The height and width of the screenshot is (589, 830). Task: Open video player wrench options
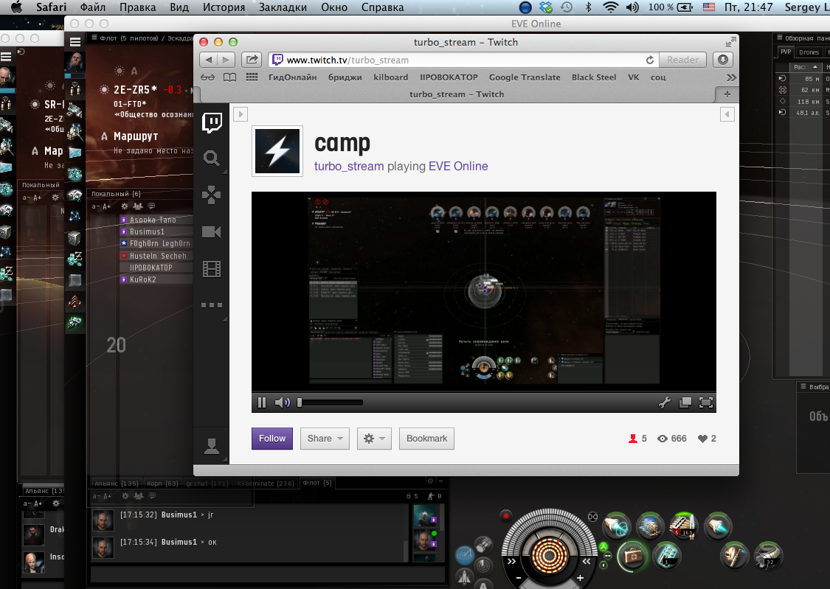(664, 402)
